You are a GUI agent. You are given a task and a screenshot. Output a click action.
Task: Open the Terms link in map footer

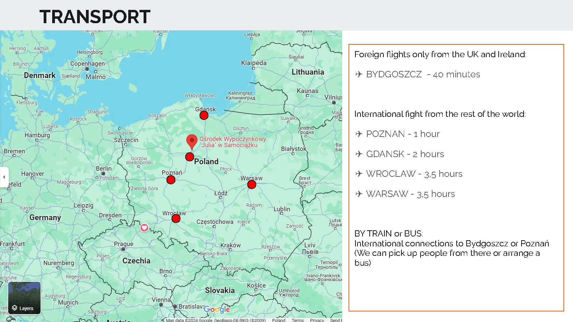click(297, 320)
